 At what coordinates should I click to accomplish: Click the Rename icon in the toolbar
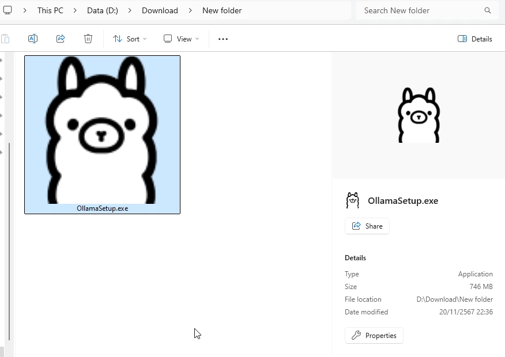[x=33, y=39]
